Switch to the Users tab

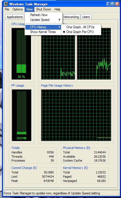tap(86, 17)
